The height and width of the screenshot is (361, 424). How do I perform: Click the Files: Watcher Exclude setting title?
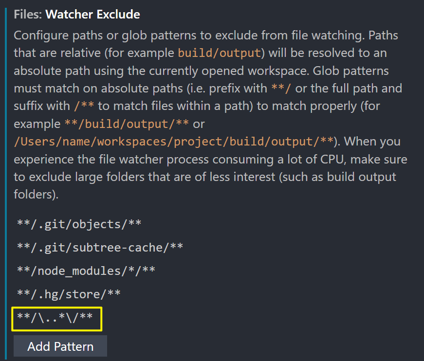tap(78, 14)
